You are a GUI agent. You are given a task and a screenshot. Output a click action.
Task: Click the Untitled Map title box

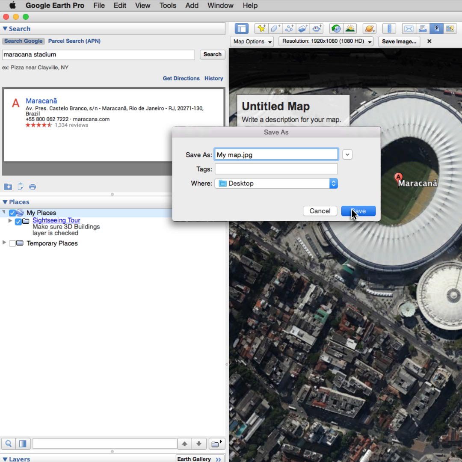[293, 111]
